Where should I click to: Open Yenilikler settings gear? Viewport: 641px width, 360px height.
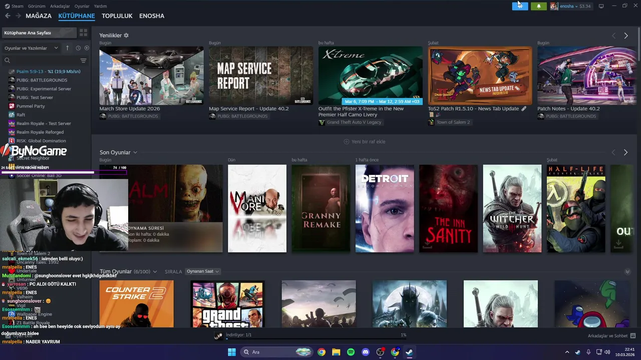tap(126, 35)
